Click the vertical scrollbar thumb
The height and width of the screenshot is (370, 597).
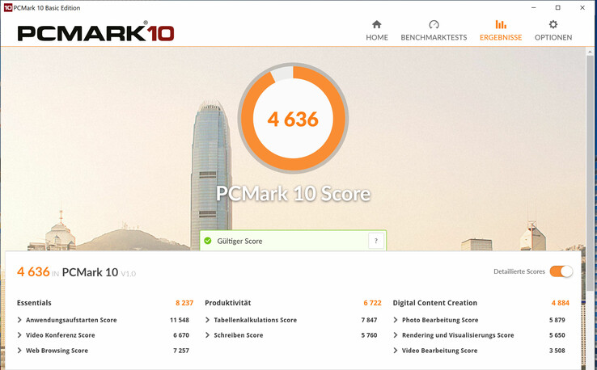[x=591, y=173]
